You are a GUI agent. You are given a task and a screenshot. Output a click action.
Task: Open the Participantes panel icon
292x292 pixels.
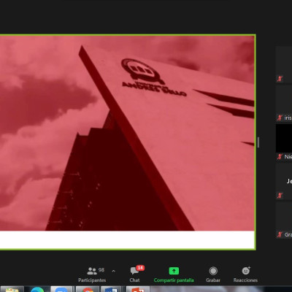point(92,271)
